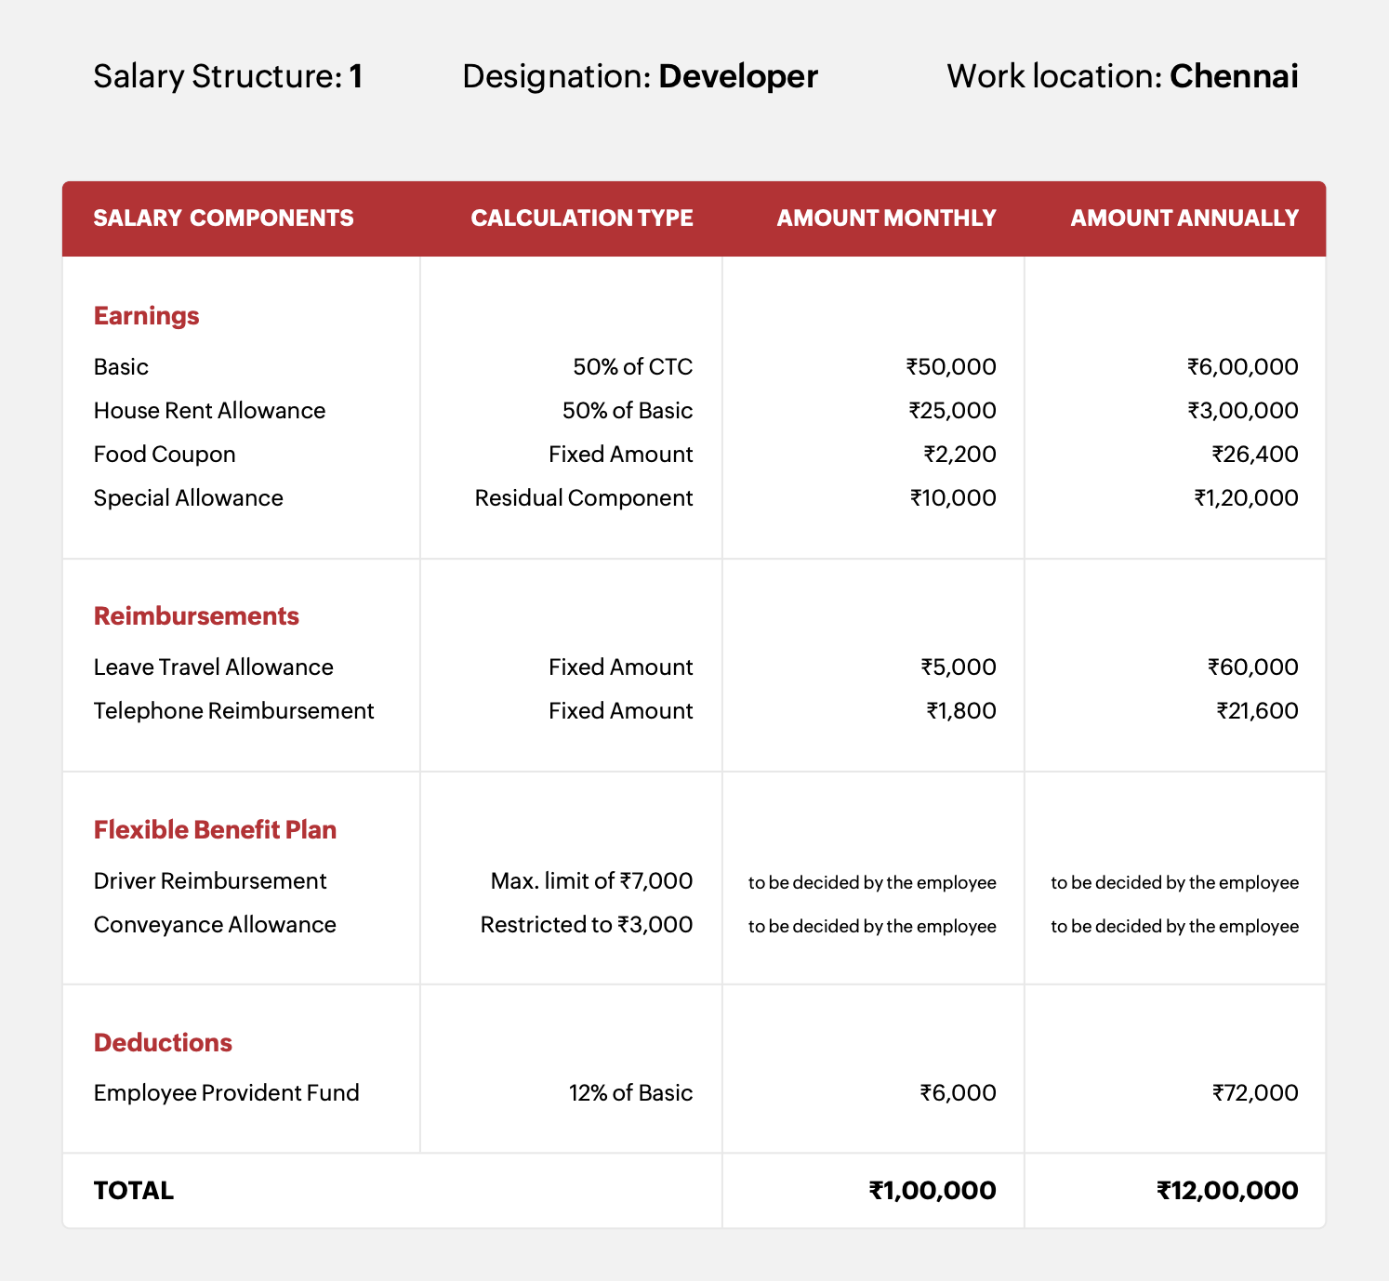1389x1281 pixels.
Task: Select the Conveyance Allowance label
Action: coord(215,925)
